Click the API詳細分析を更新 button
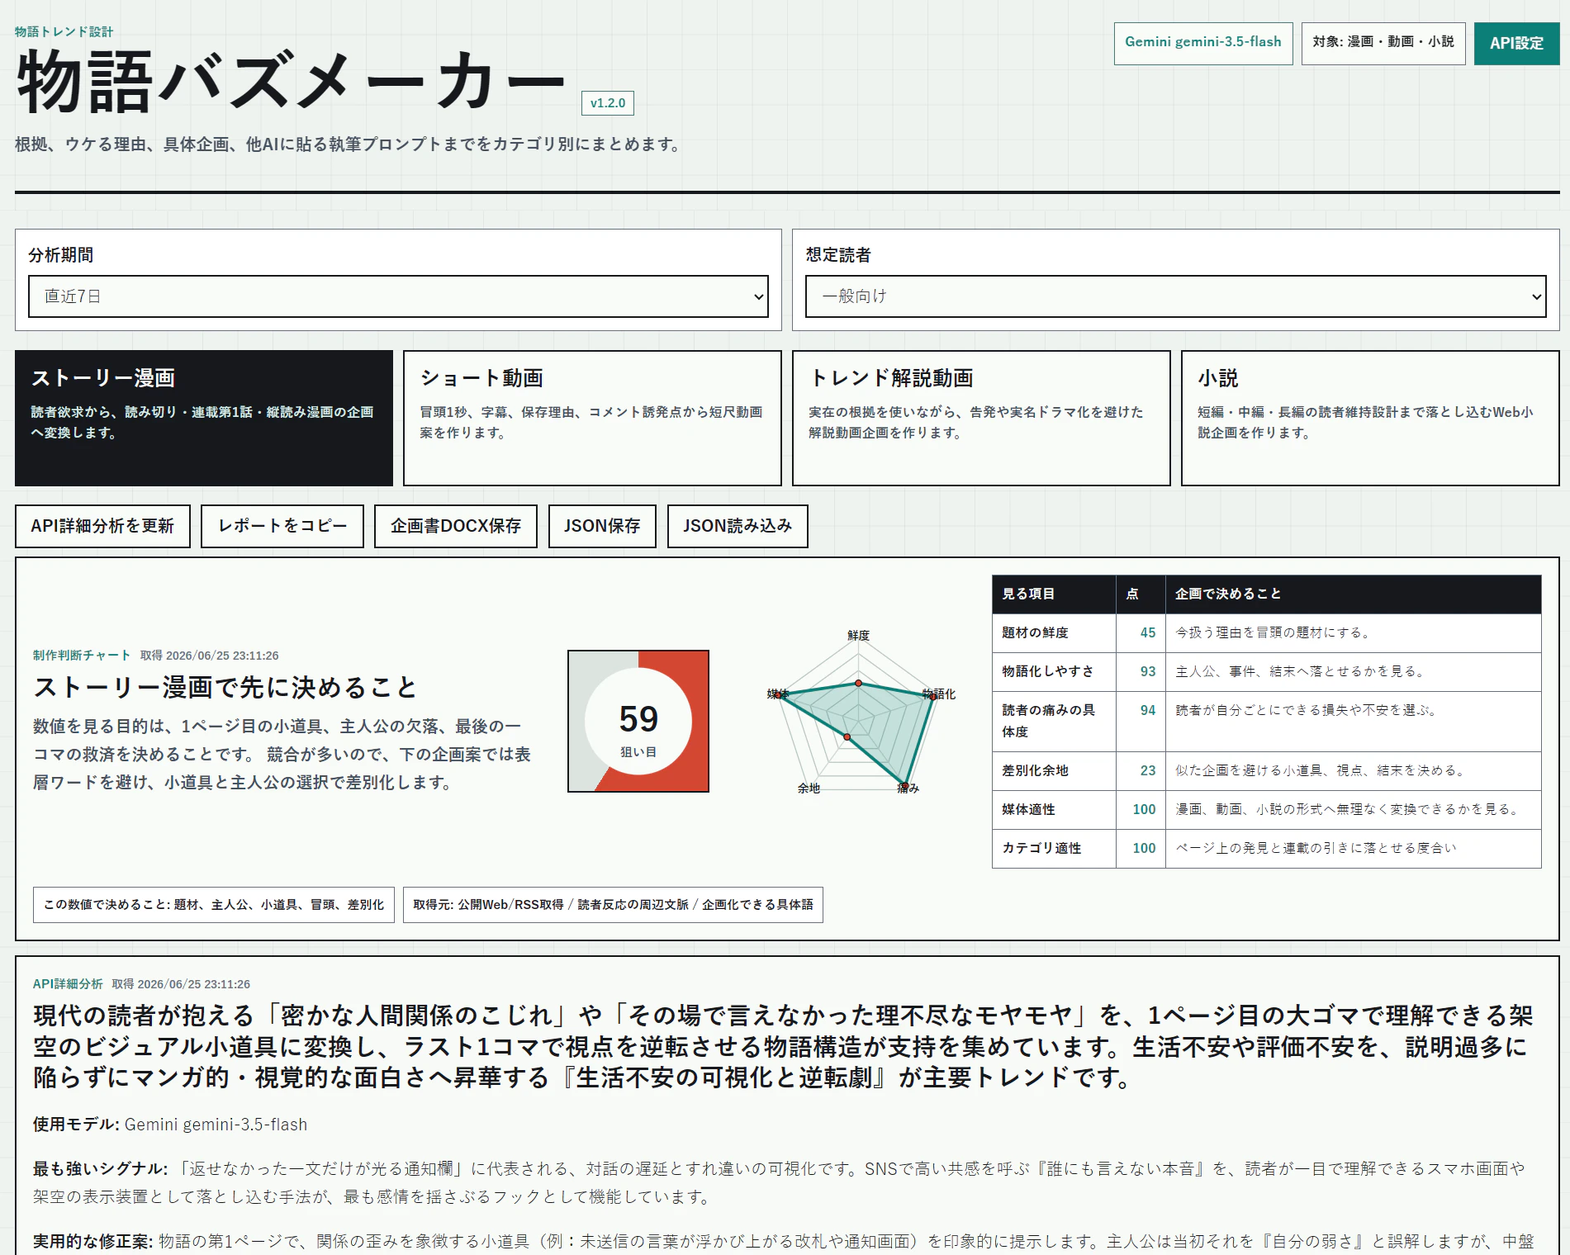 tap(102, 526)
